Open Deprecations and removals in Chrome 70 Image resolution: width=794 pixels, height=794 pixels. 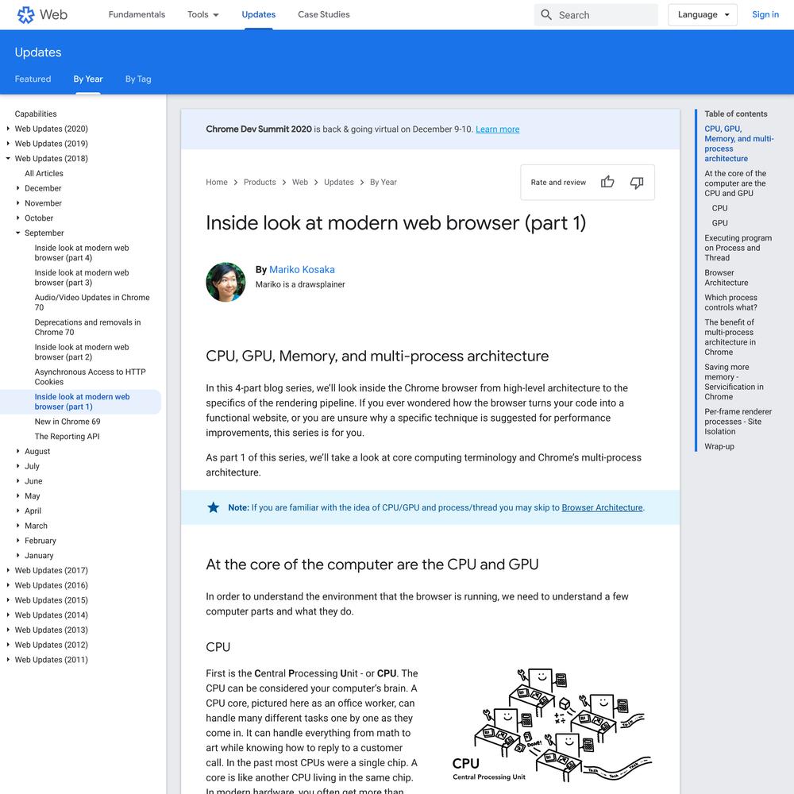(87, 327)
